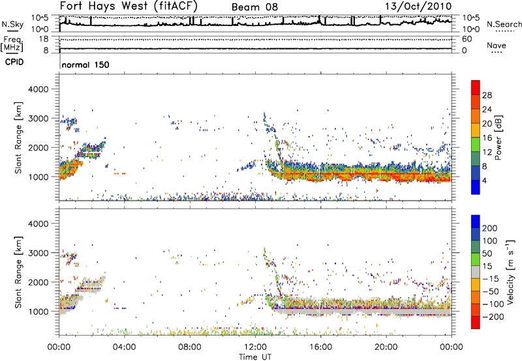The image size is (522, 361).
Task: Select the 'Freq. [MHz]' axis label
Action: (12, 44)
